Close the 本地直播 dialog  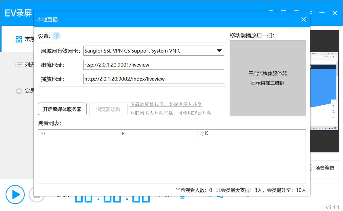click(304, 19)
